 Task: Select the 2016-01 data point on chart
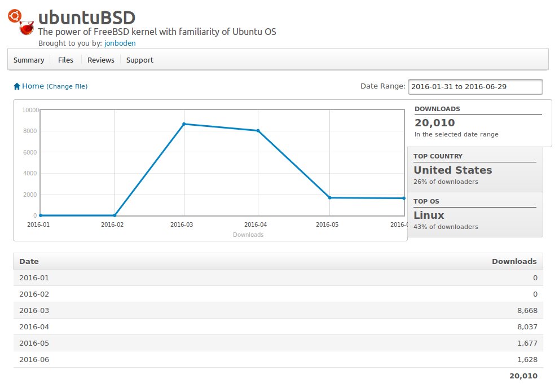coord(40,215)
